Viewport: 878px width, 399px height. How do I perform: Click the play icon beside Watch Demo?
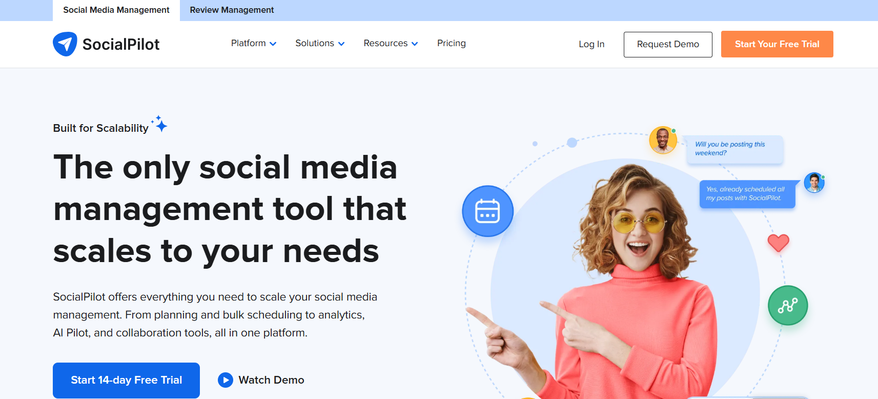226,380
